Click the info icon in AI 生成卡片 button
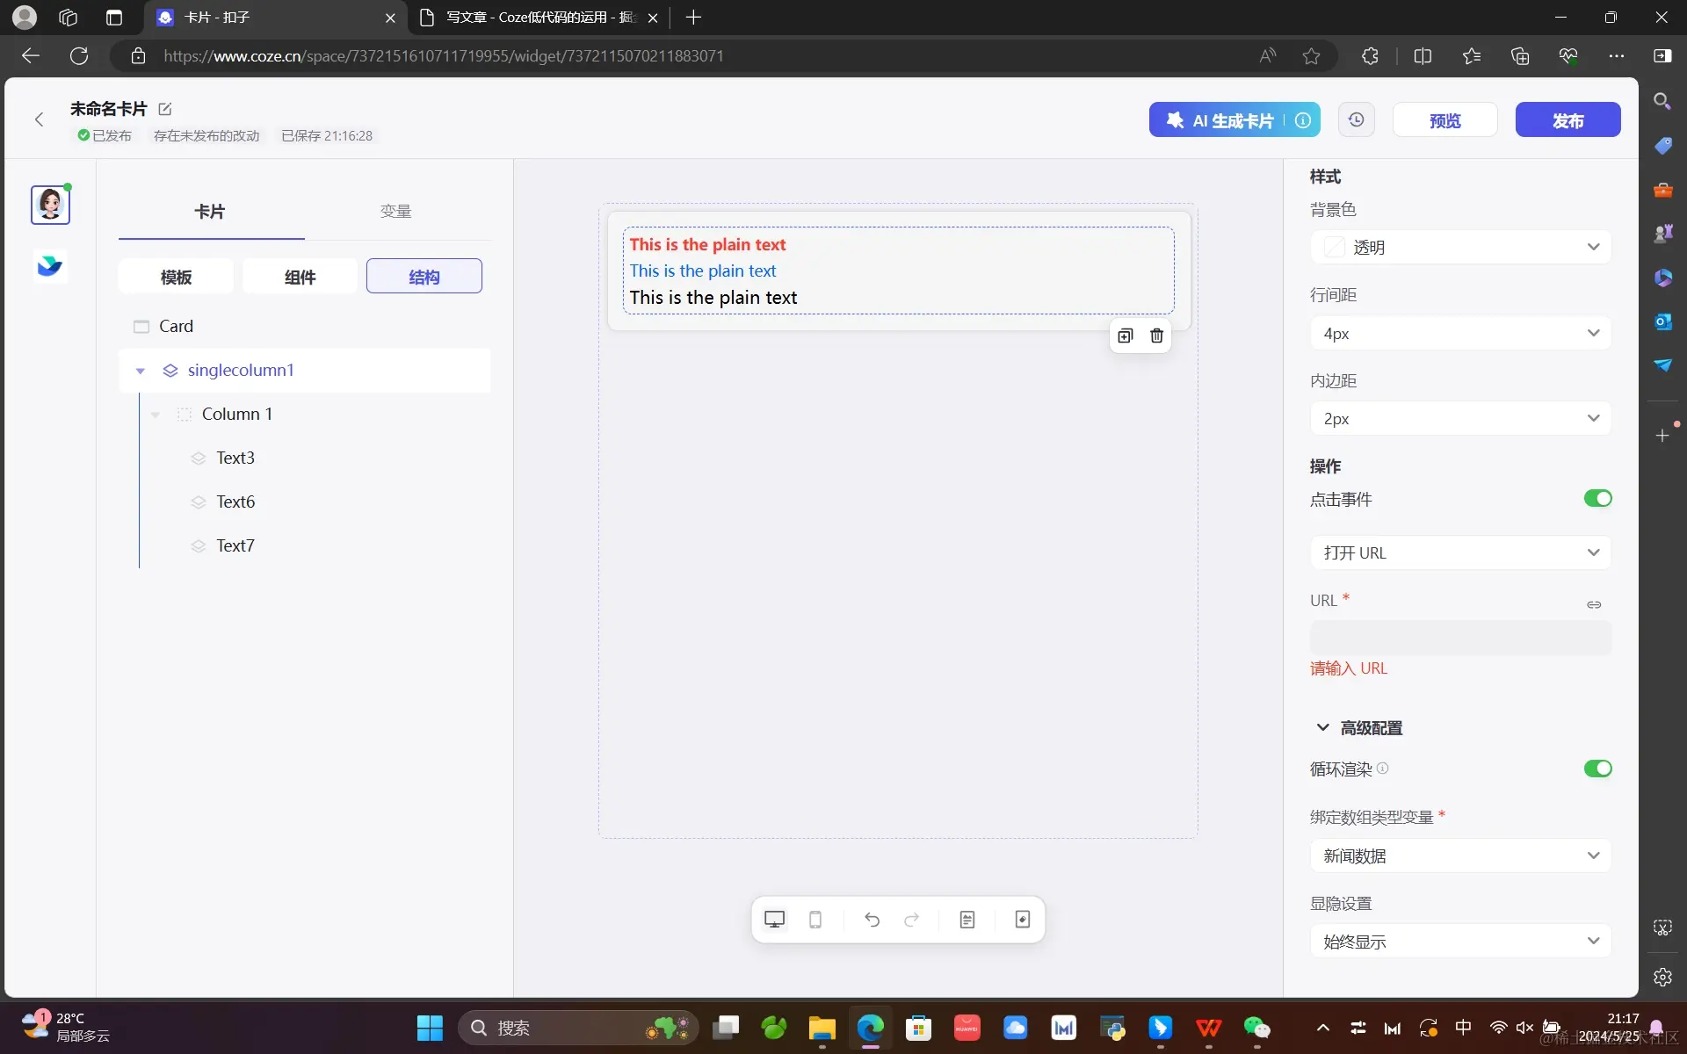Image resolution: width=1687 pixels, height=1054 pixels. tap(1303, 120)
